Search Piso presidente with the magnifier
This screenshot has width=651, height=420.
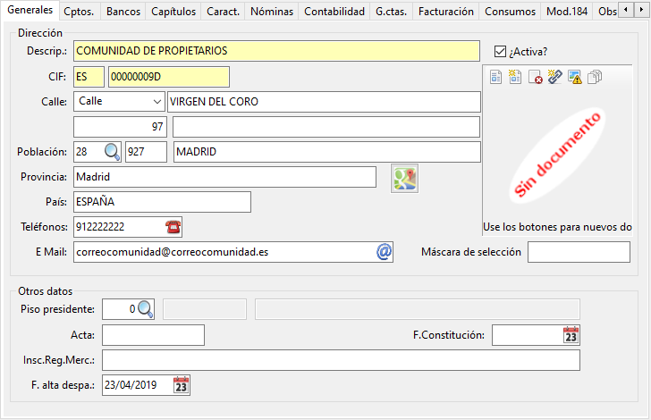point(145,309)
